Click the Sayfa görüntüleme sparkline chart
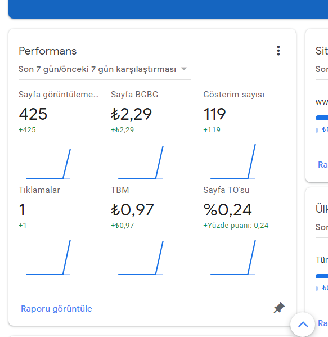 (48, 164)
